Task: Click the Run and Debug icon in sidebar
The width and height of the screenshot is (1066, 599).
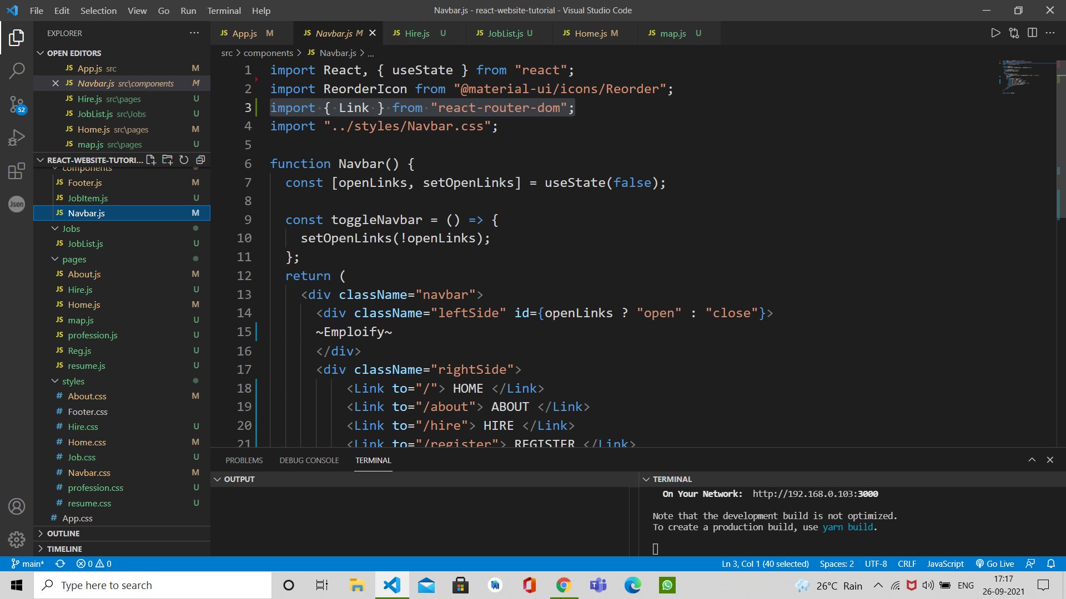Action: pyautogui.click(x=16, y=138)
